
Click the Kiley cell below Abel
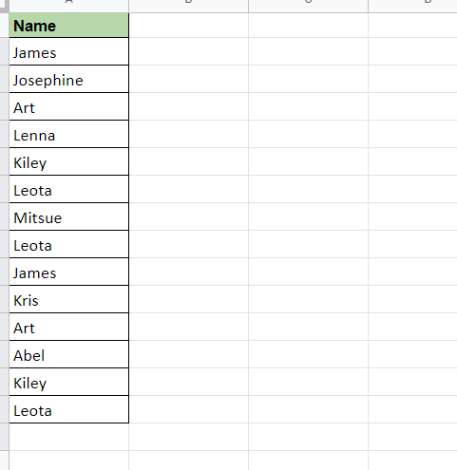pyautogui.click(x=68, y=382)
